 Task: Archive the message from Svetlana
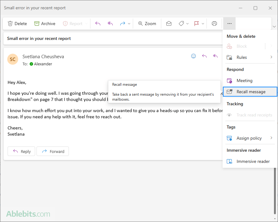[45, 23]
